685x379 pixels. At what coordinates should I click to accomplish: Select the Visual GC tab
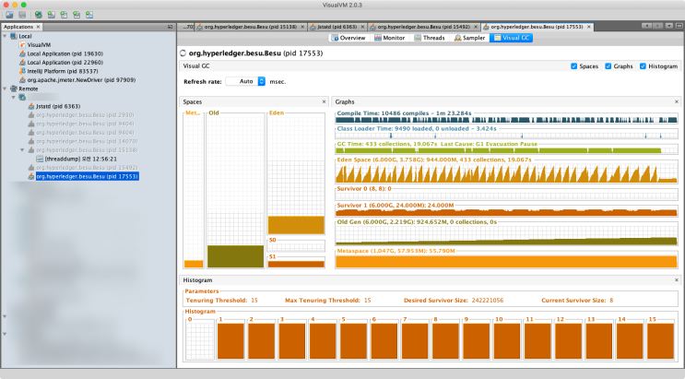point(511,38)
